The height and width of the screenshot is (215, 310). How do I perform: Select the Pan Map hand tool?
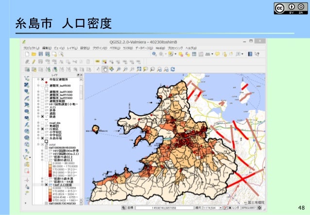click(105, 69)
